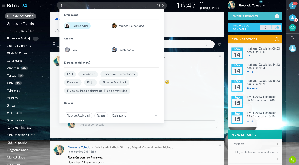Open the Q1.2 event on Mié 14
Viewport: 299px width, 165px height.
(x=250, y=72)
